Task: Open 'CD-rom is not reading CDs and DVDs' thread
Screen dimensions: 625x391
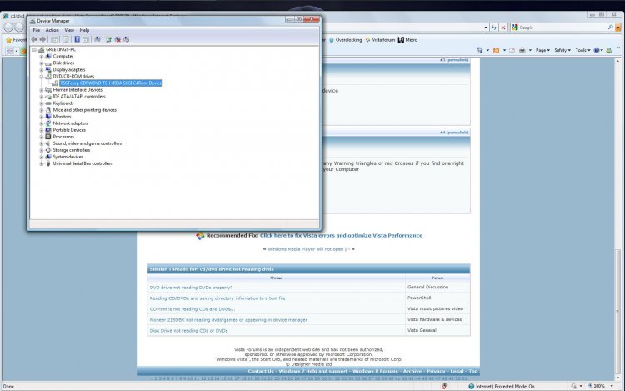Action: pos(192,309)
